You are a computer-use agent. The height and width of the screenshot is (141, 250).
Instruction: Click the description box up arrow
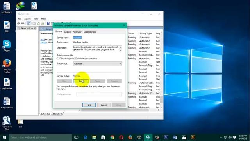(x=120, y=47)
